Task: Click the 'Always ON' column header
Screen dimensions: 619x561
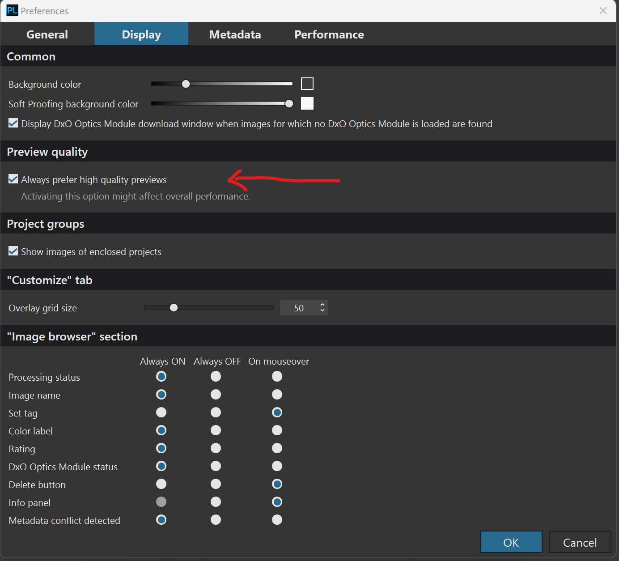Action: pos(163,361)
